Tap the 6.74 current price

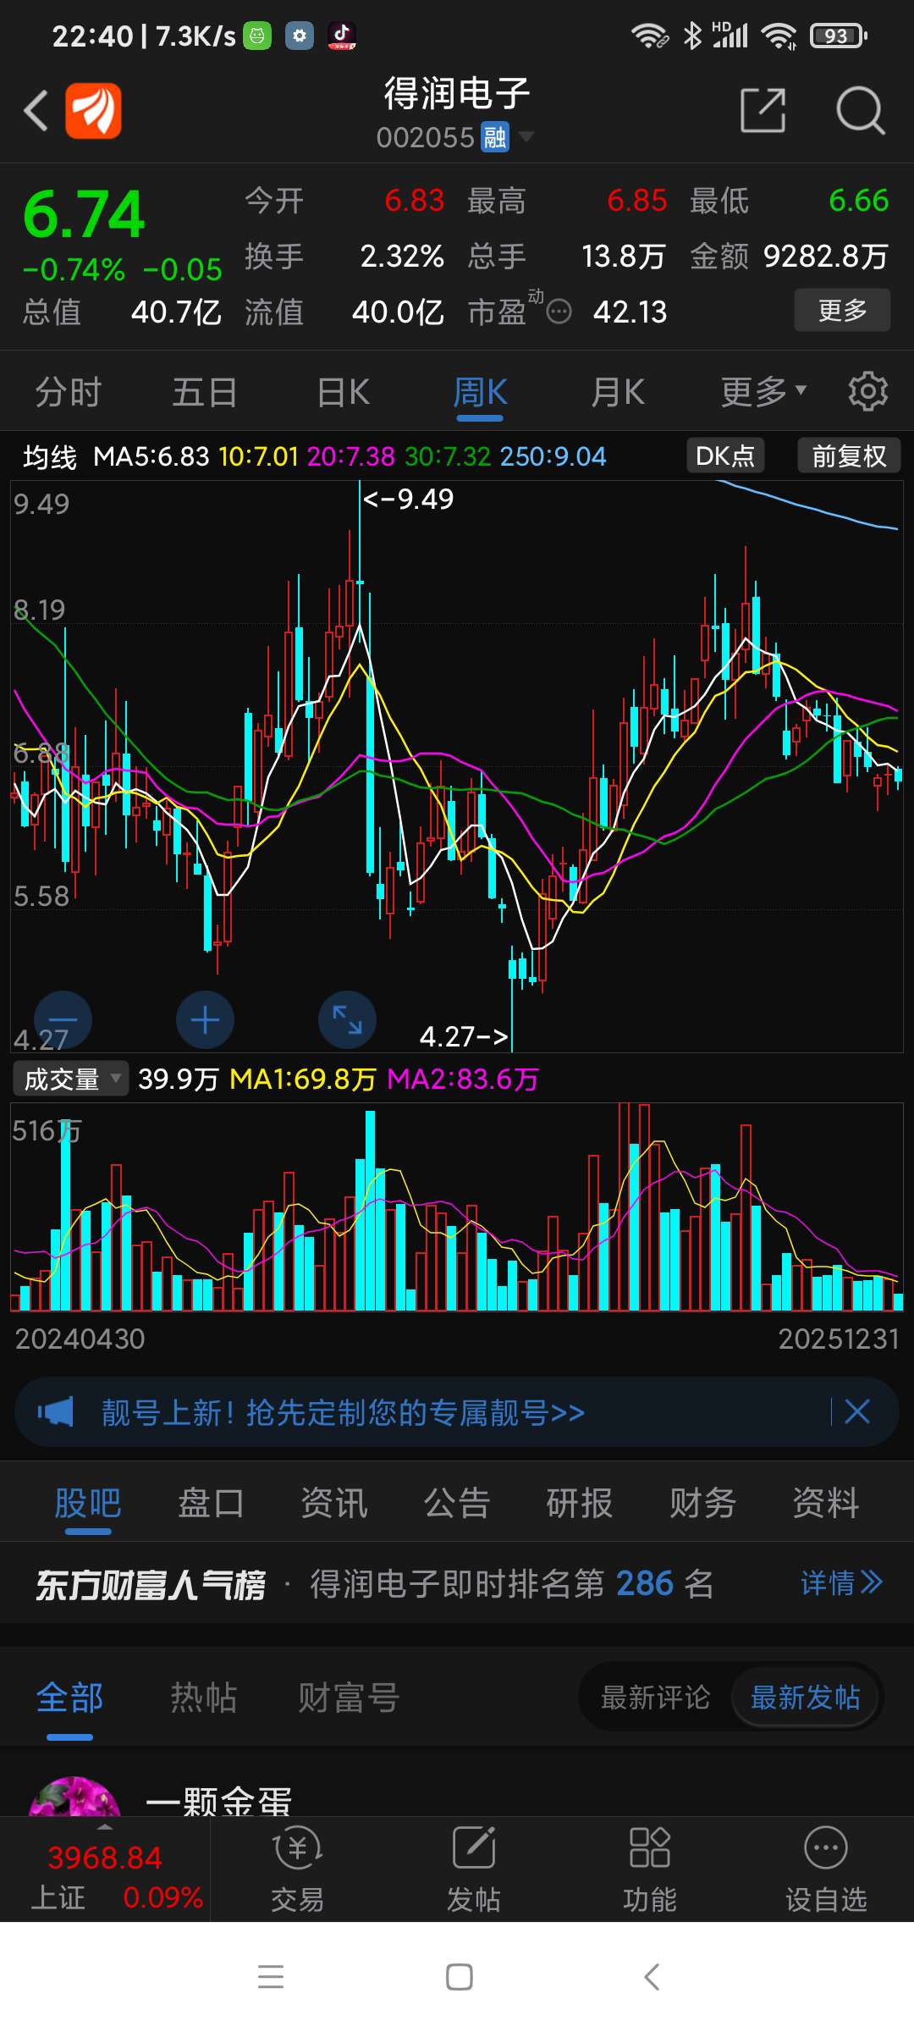point(84,214)
